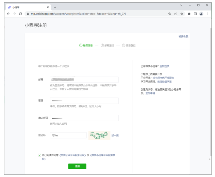View site info via lock icon
The width and height of the screenshot is (215, 177).
coord(28,14)
